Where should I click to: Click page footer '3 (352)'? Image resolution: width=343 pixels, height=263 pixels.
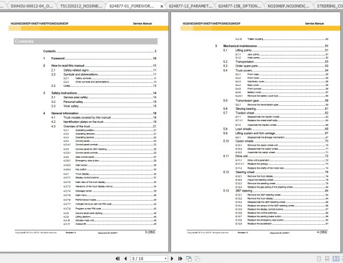coord(150,232)
